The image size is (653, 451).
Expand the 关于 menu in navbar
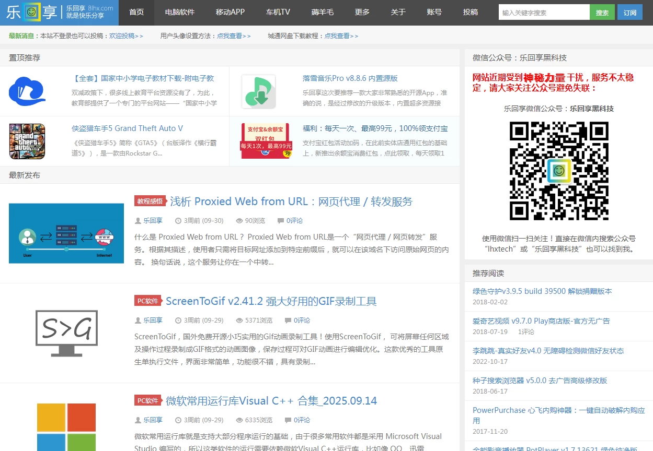[398, 13]
